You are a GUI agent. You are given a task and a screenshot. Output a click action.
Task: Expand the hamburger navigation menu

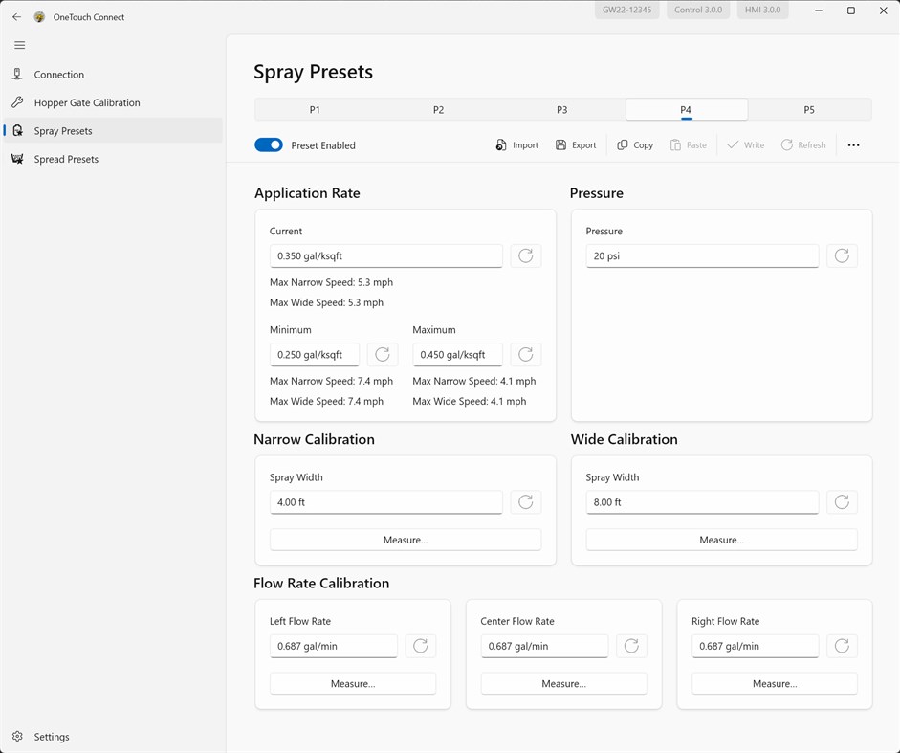(x=19, y=45)
